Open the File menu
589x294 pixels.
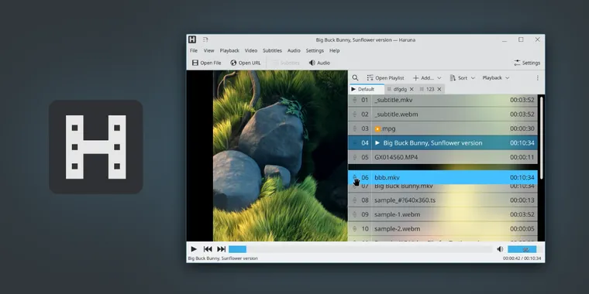click(x=194, y=50)
